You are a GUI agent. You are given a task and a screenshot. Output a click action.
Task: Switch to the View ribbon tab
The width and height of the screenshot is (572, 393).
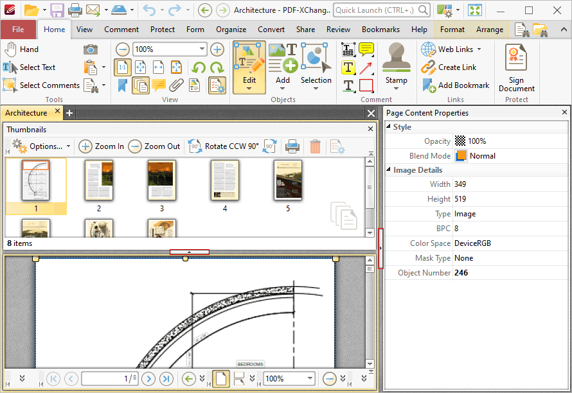tap(84, 30)
